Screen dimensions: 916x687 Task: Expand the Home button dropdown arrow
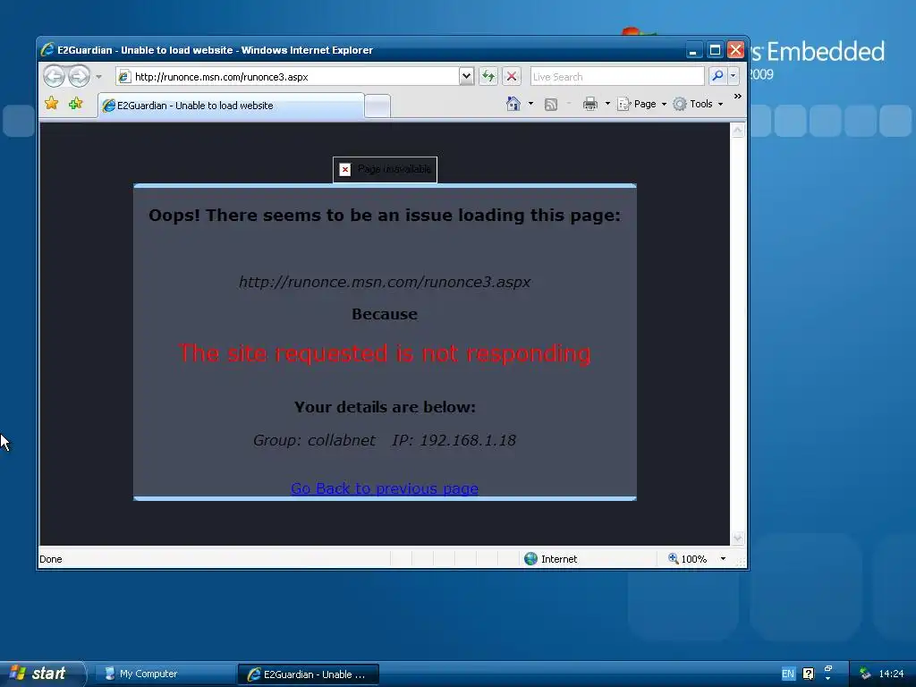coord(530,104)
